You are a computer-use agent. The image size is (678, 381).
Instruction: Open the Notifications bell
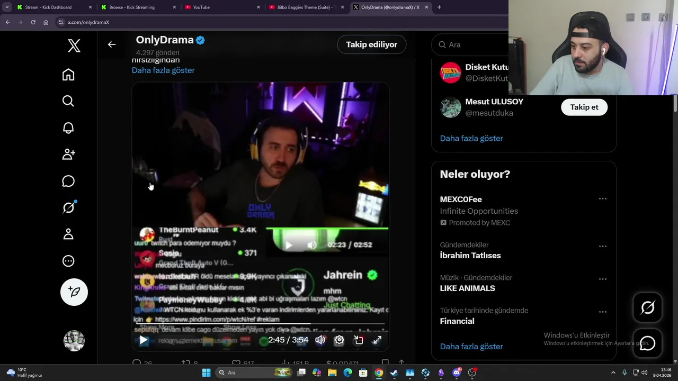(x=68, y=128)
